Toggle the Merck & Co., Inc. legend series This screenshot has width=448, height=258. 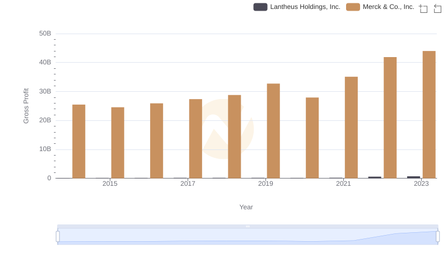(x=380, y=7)
